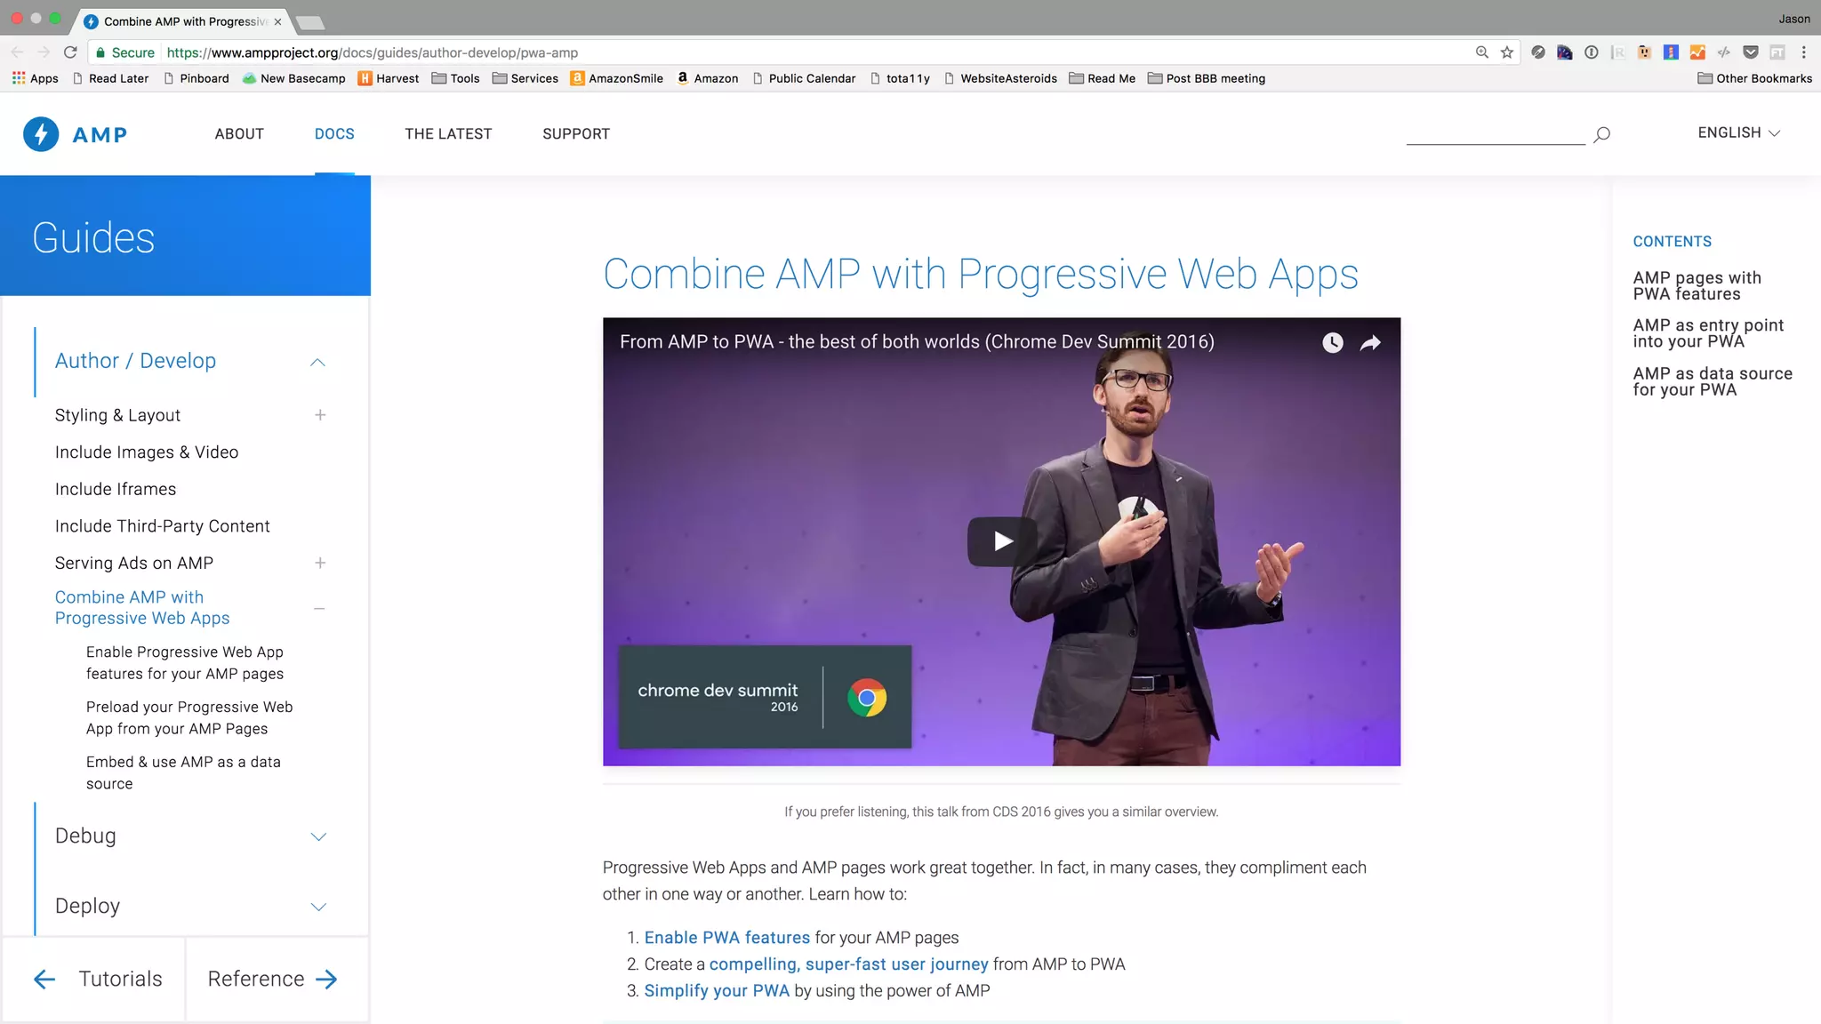Click the video share arrow icon
The height and width of the screenshot is (1024, 1821).
(1370, 342)
